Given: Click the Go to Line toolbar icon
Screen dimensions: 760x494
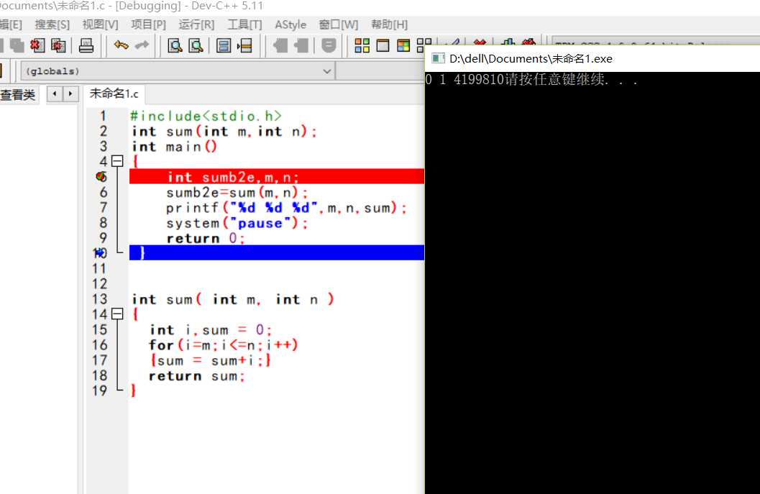Looking at the screenshot, I should pyautogui.click(x=244, y=45).
